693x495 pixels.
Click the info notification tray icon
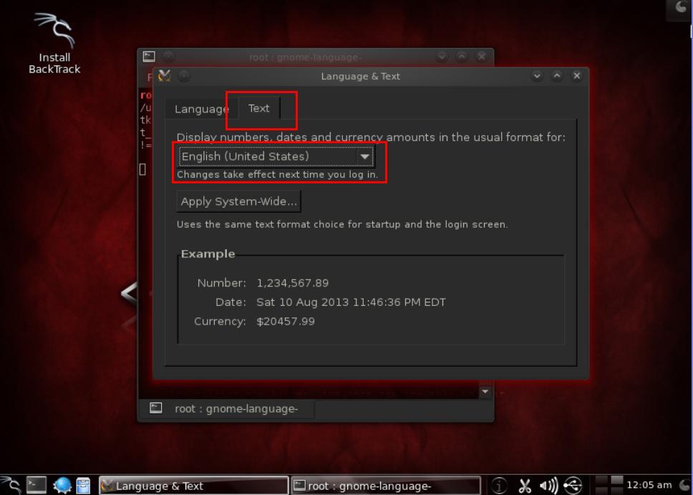[499, 485]
